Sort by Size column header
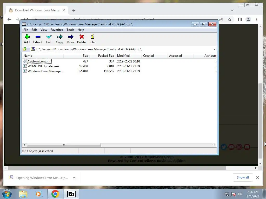 (77, 56)
